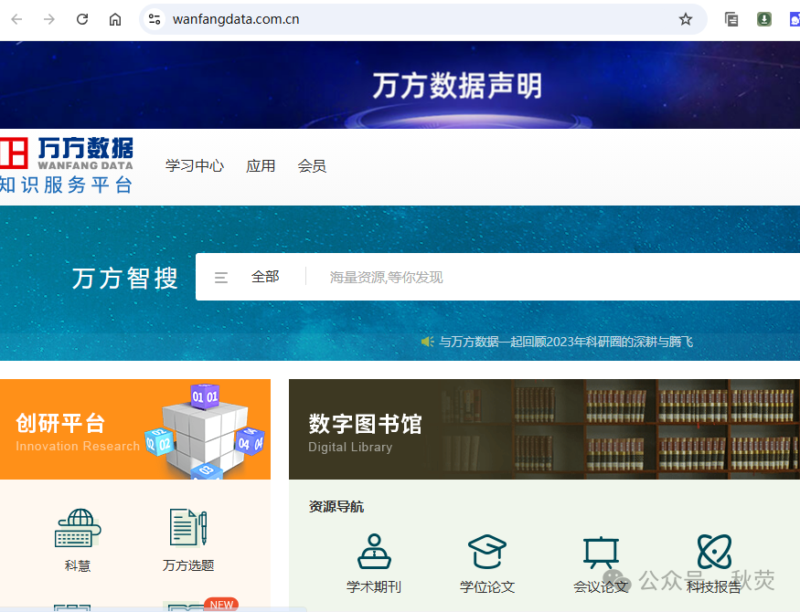800x612 pixels.
Task: Open the 会议论文 presentation board icon
Action: tap(601, 553)
